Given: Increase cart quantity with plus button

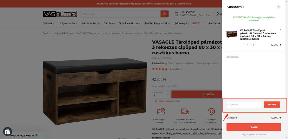Looking at the screenshot, I should pos(253,45).
